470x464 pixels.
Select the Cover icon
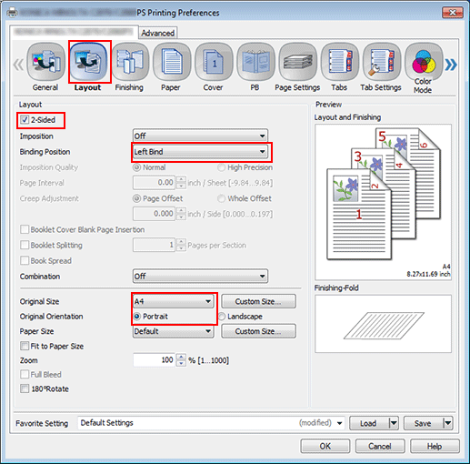(x=214, y=62)
